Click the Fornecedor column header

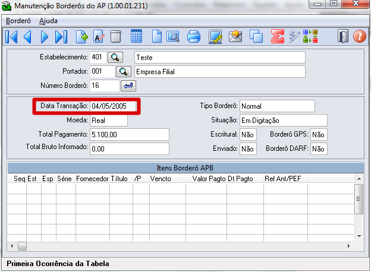93,179
